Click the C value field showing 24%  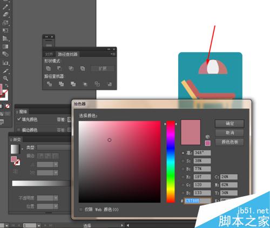tap(228, 177)
